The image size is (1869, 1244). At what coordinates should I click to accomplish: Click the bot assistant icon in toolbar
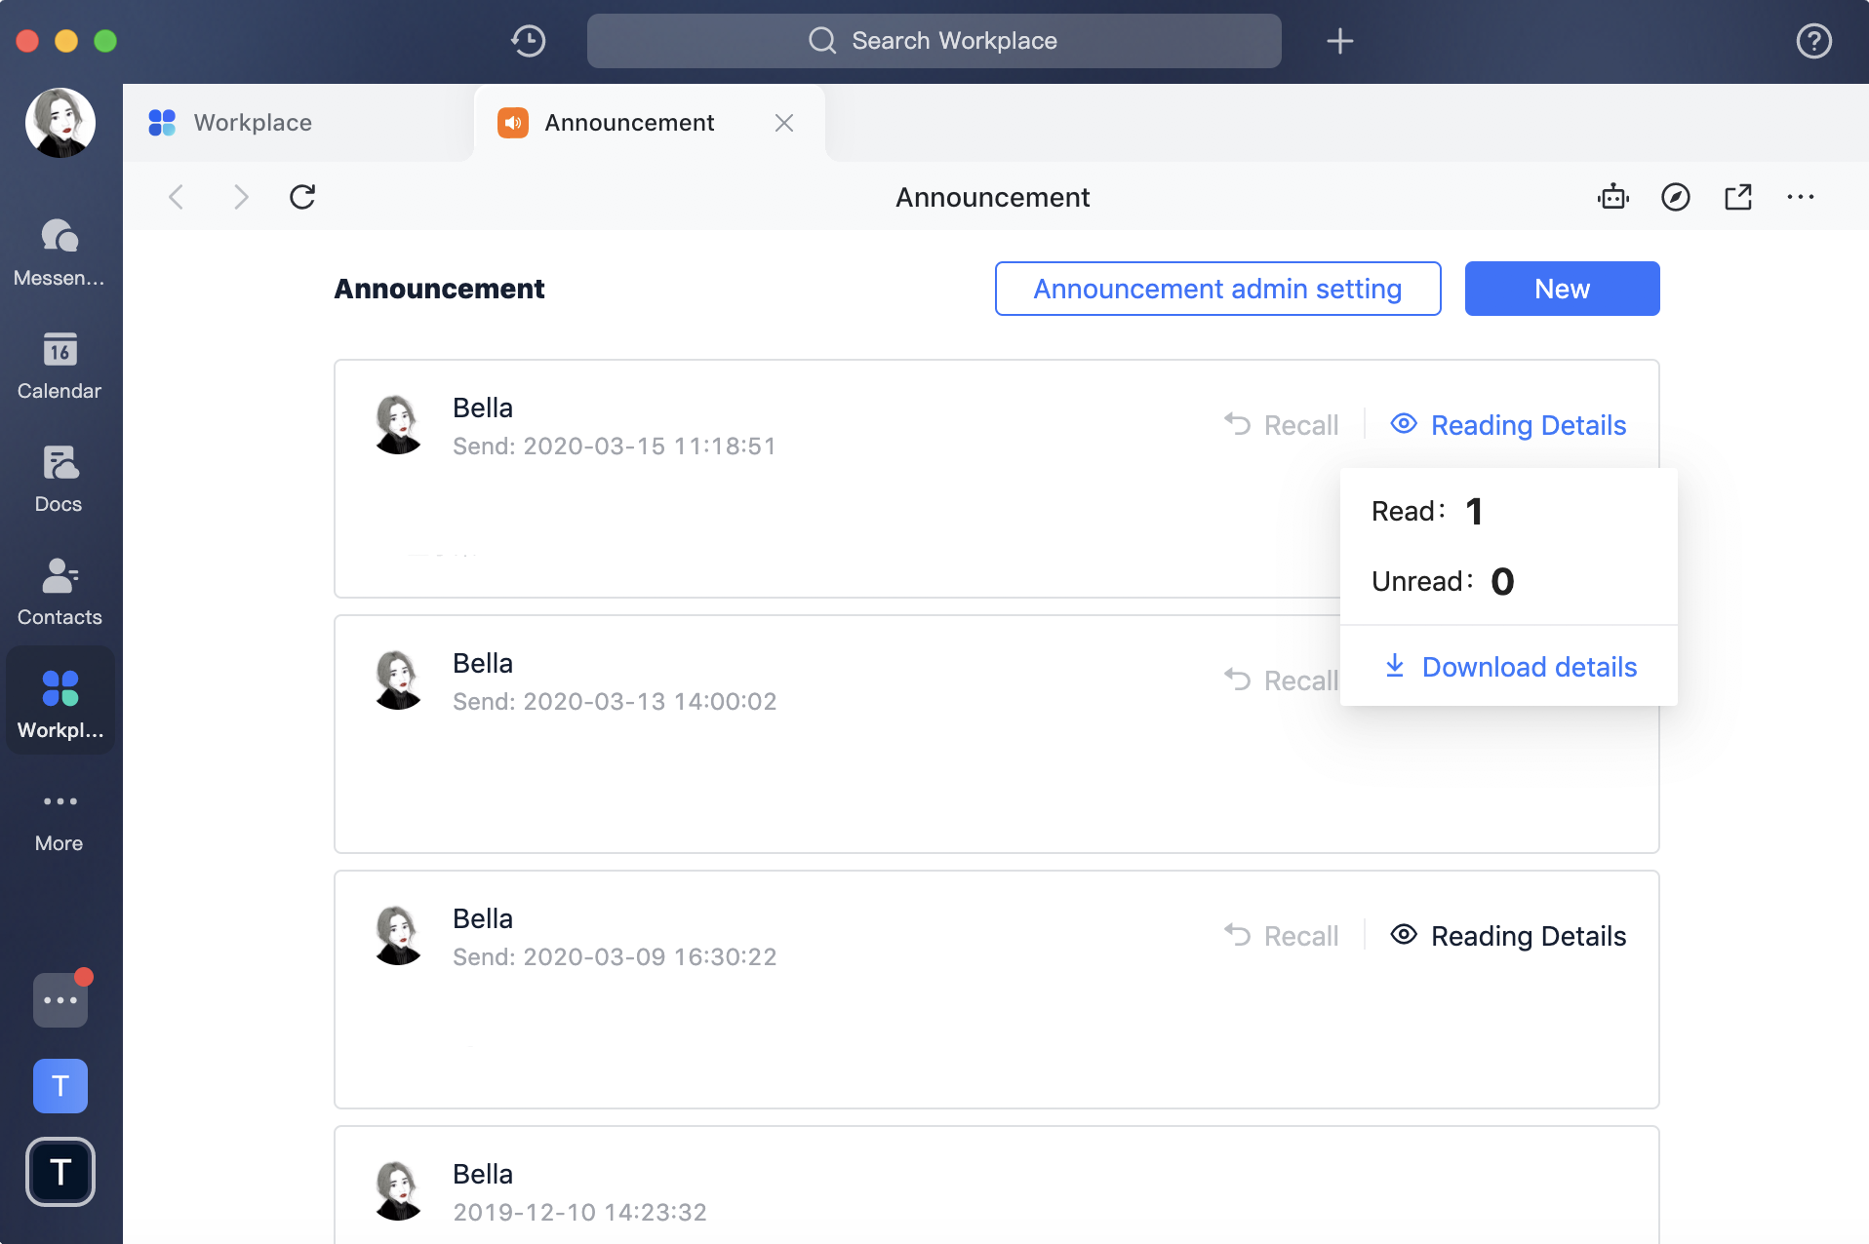[1612, 197]
